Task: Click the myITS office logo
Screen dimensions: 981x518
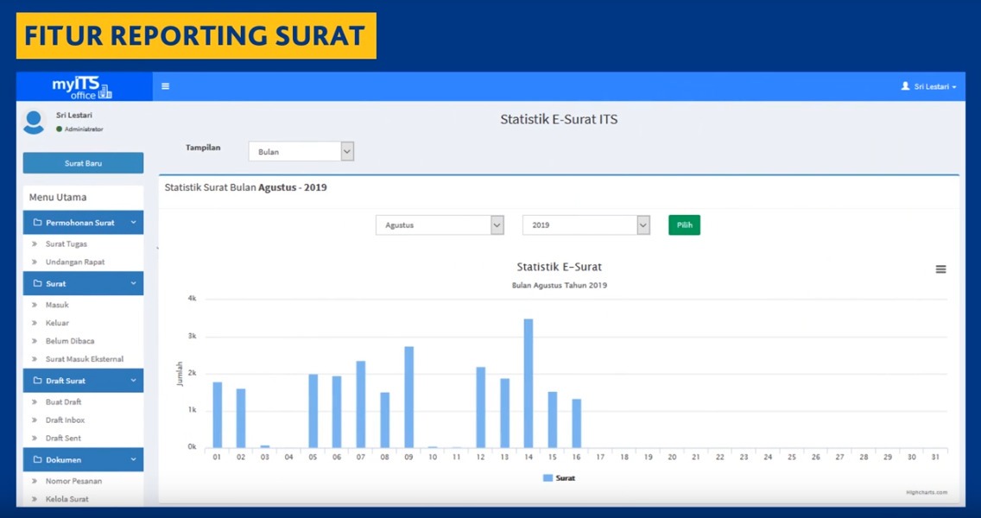Action: point(83,87)
